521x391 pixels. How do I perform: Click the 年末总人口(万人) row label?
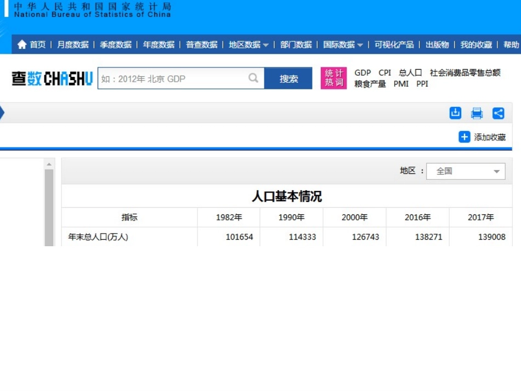[98, 237]
